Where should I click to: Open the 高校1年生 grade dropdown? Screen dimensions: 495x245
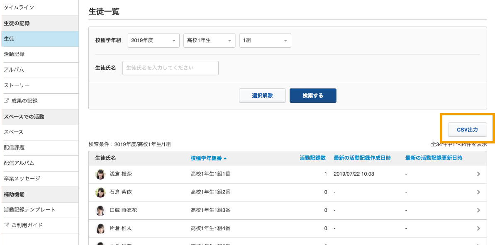point(209,40)
